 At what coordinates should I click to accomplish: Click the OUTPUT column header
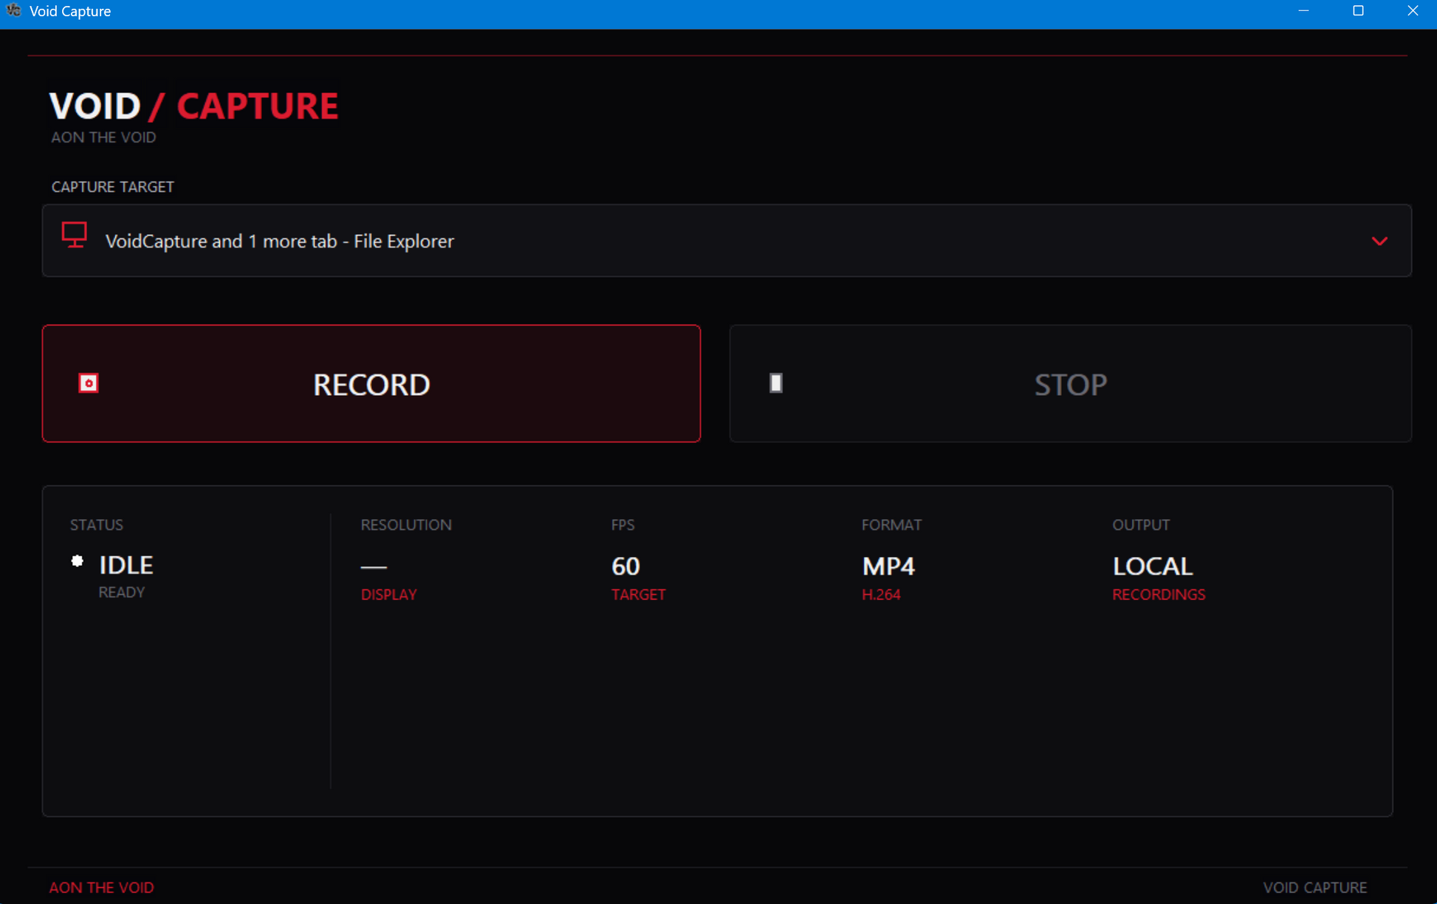coord(1141,525)
